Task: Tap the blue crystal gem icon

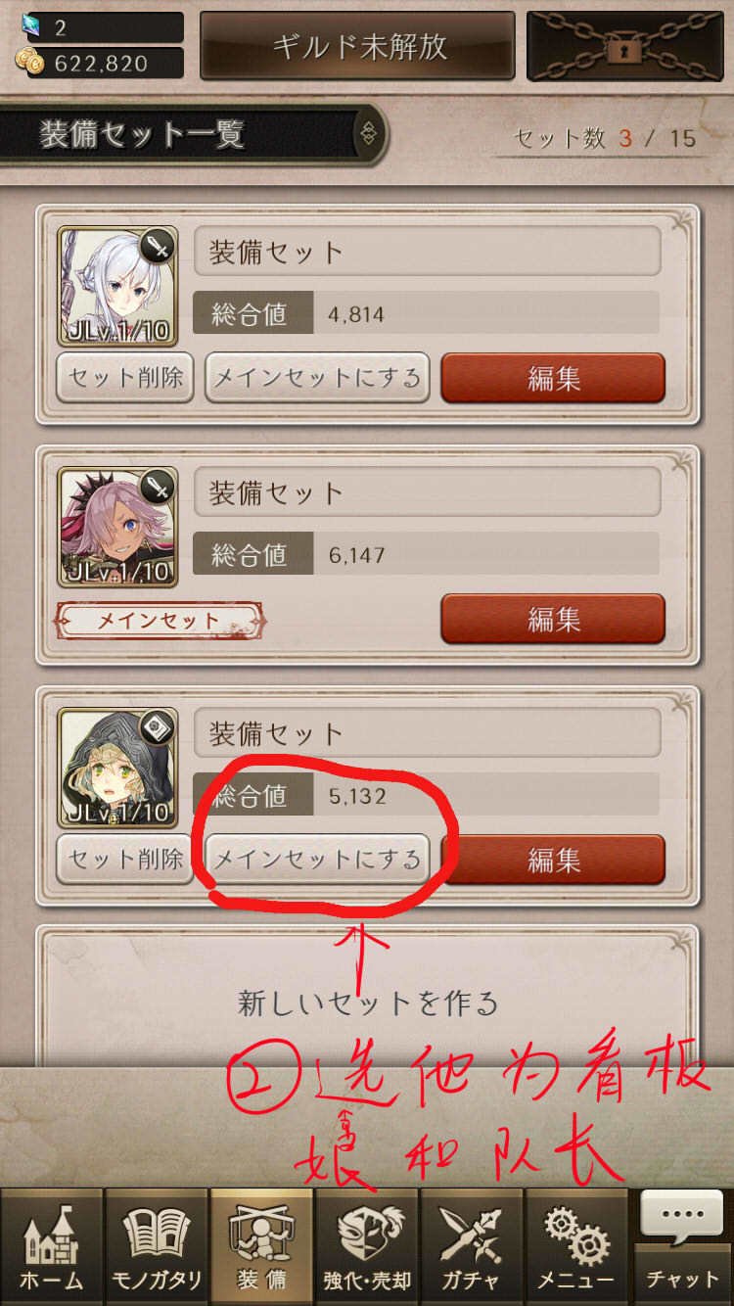Action: coord(31,25)
